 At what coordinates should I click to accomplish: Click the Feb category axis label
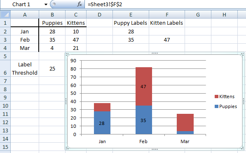(x=143, y=141)
